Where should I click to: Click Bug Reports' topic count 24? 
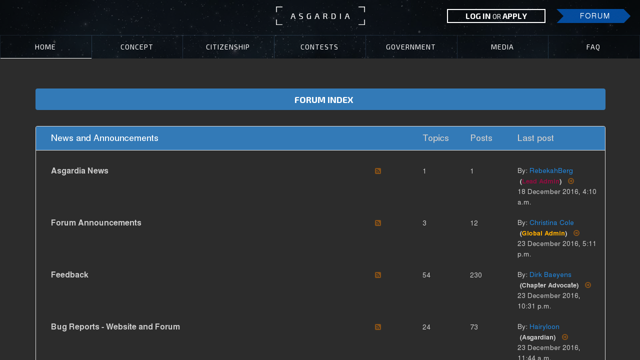426,327
